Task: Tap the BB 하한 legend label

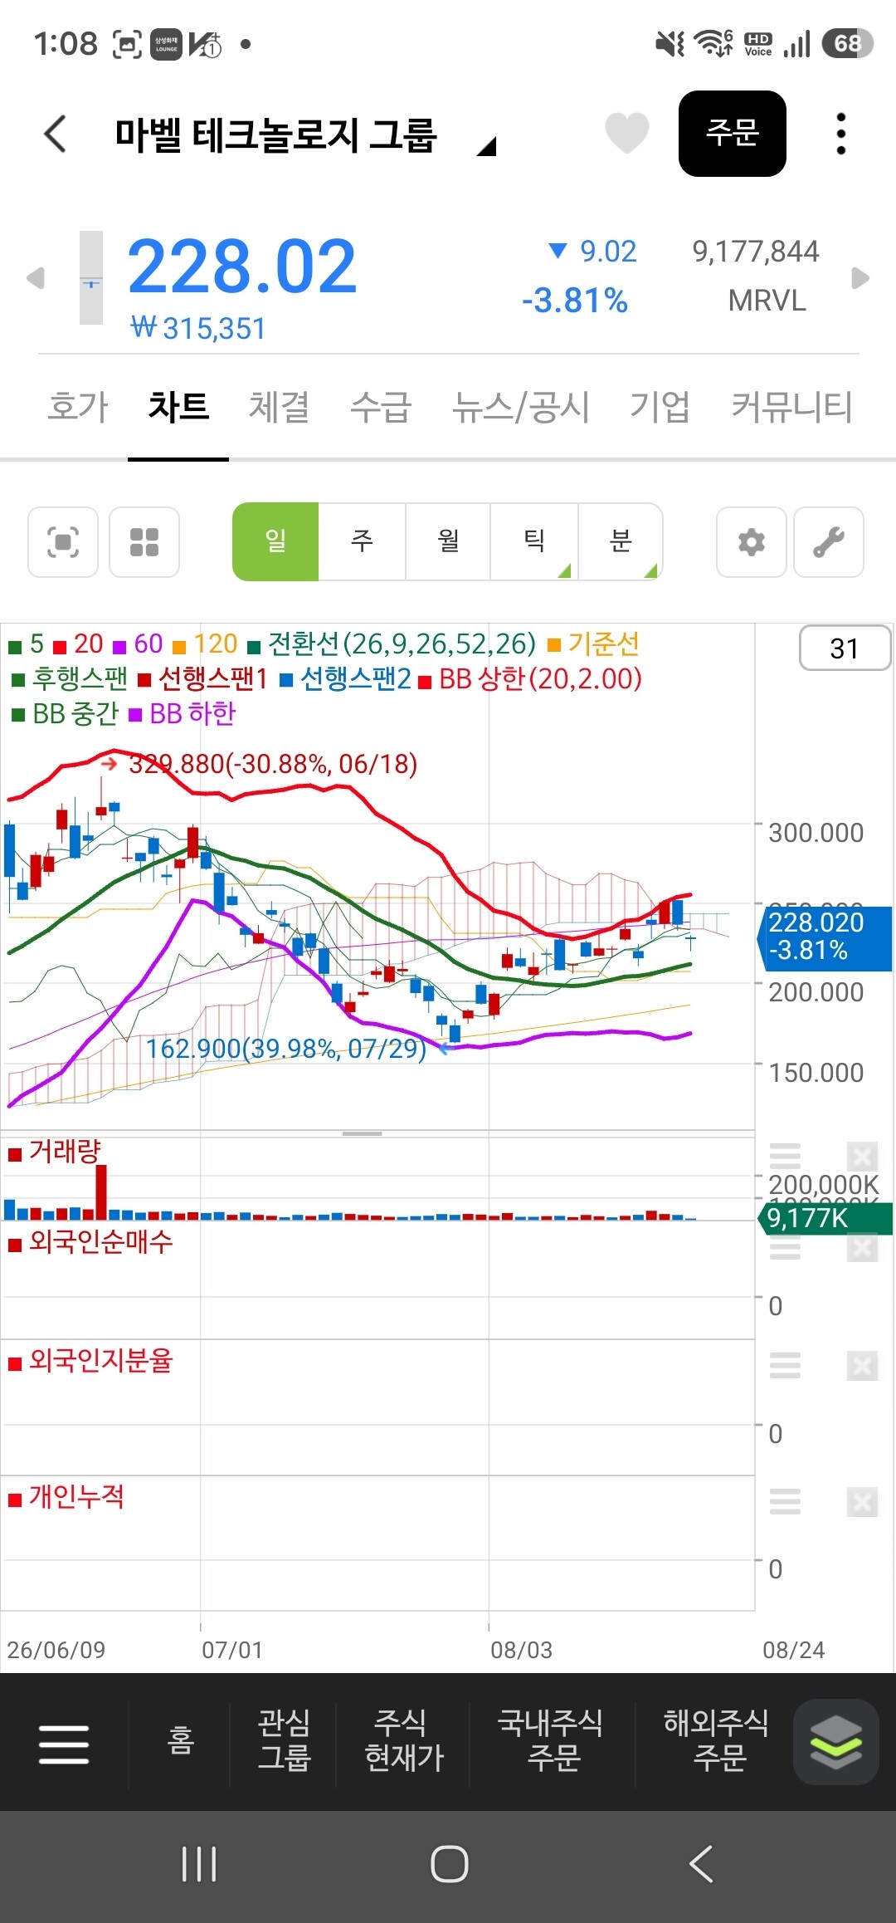Action: 192,714
